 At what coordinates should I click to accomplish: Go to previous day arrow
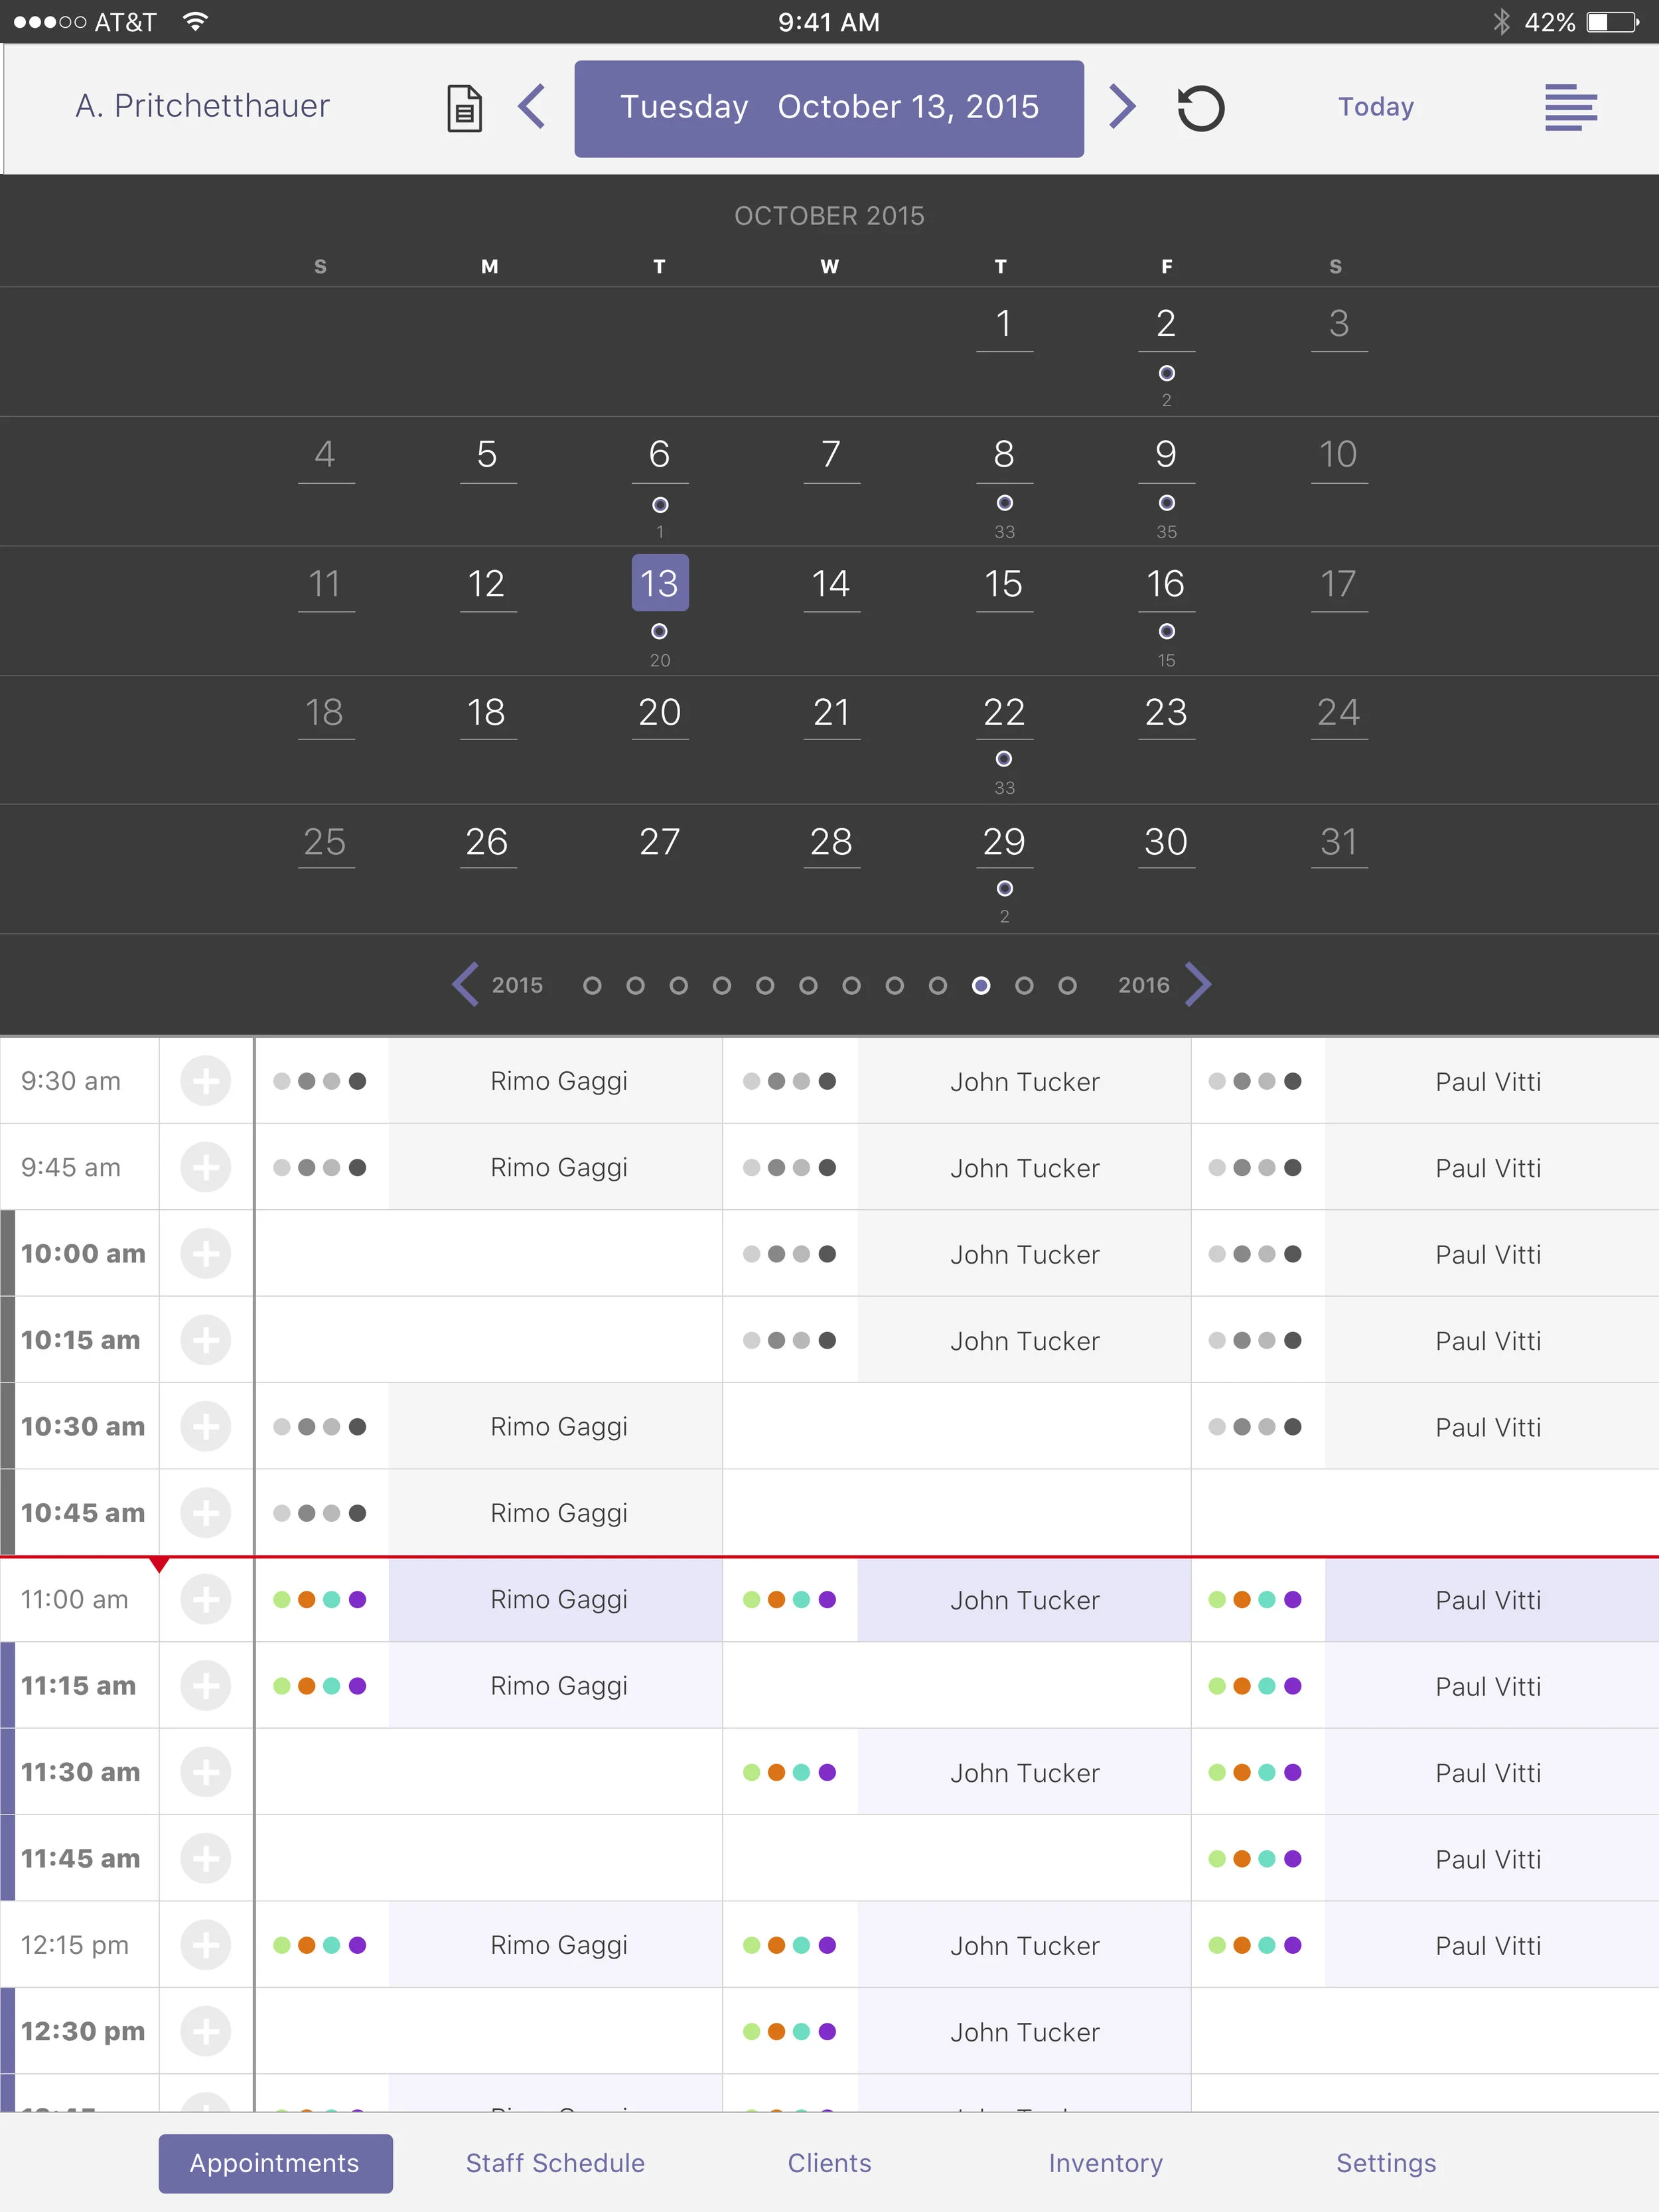coord(532,107)
